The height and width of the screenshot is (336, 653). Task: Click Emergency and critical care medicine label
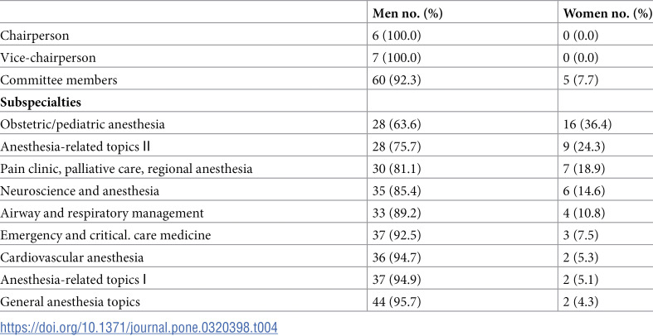[x=105, y=236]
